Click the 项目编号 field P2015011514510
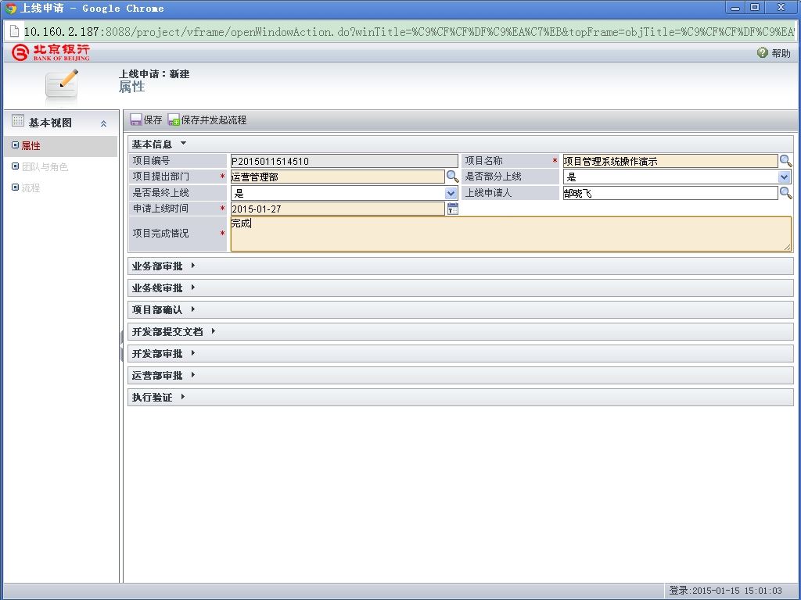Image resolution: width=801 pixels, height=600 pixels. click(x=344, y=161)
